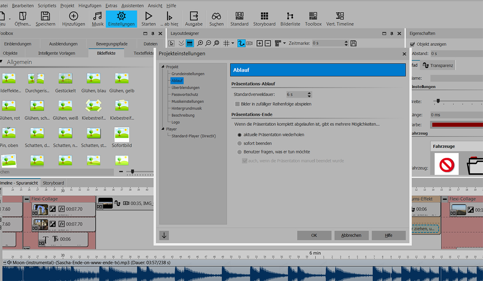Select the sofort beenden radio option
This screenshot has width=483, height=281.
(x=240, y=144)
